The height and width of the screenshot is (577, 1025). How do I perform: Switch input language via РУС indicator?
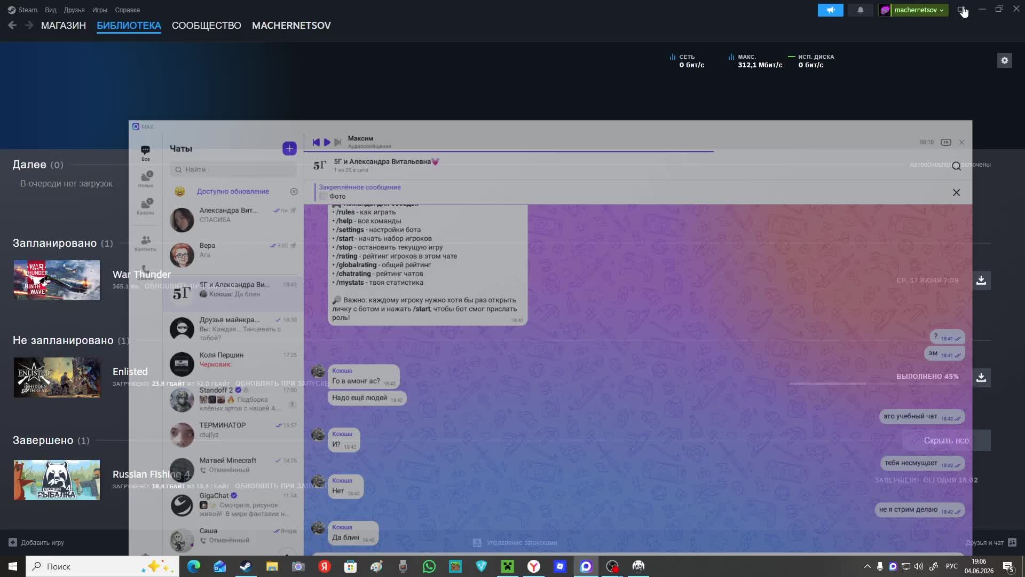(x=951, y=566)
